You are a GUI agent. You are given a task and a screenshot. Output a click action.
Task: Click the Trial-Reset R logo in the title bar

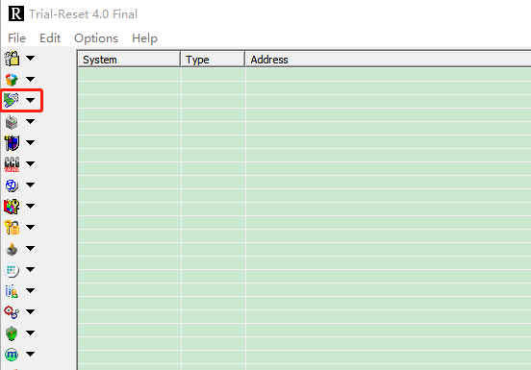[16, 13]
